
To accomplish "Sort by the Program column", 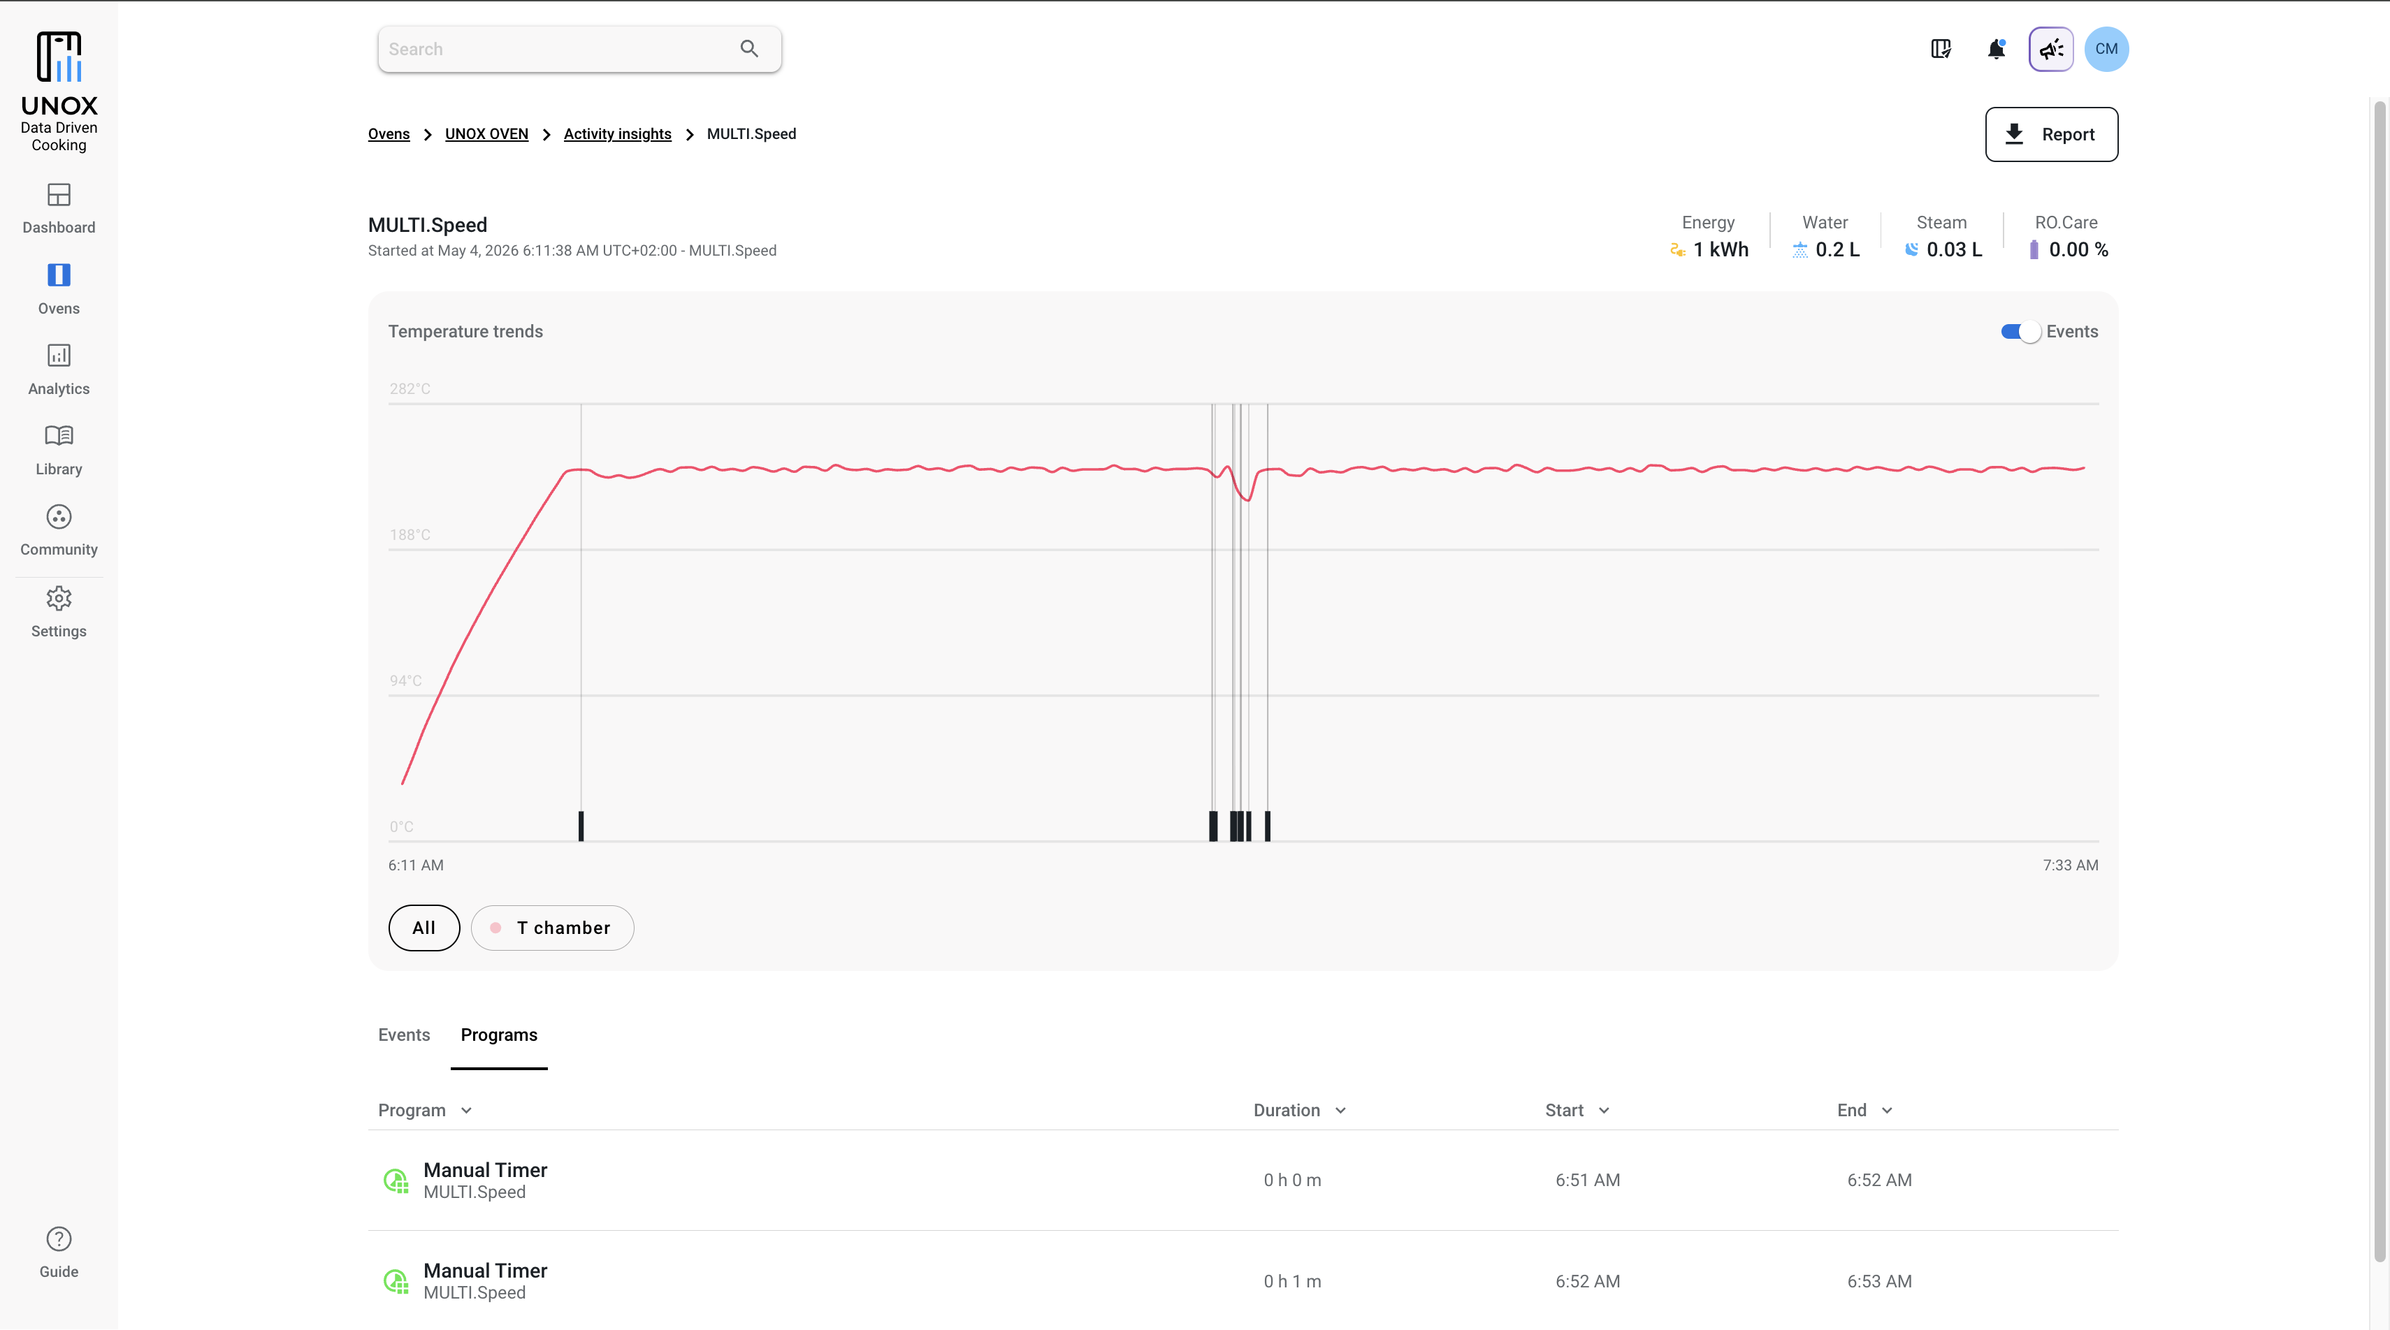I will pos(425,1110).
